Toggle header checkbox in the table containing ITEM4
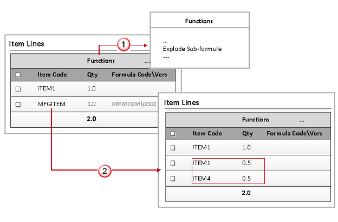This screenshot has width=338, height=222. 173,133
